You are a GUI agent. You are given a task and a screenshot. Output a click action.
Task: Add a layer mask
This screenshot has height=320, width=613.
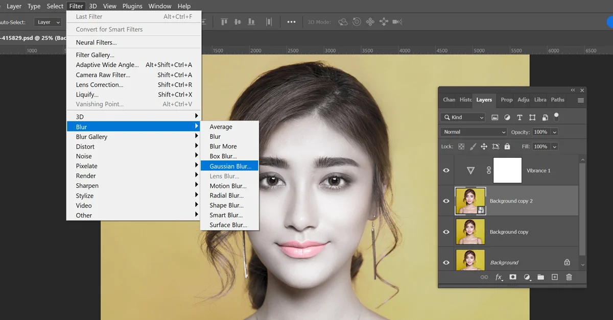click(513, 277)
